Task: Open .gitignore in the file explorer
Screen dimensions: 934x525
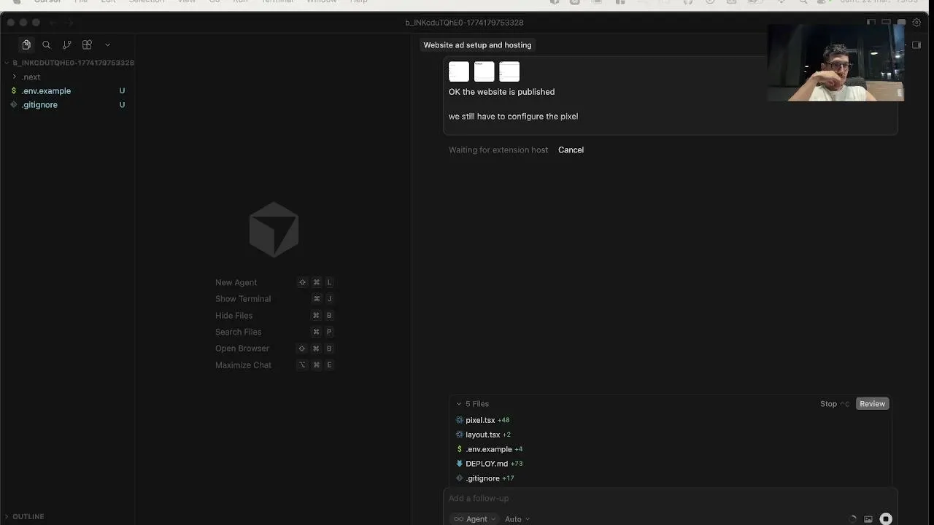Action: [x=39, y=105]
